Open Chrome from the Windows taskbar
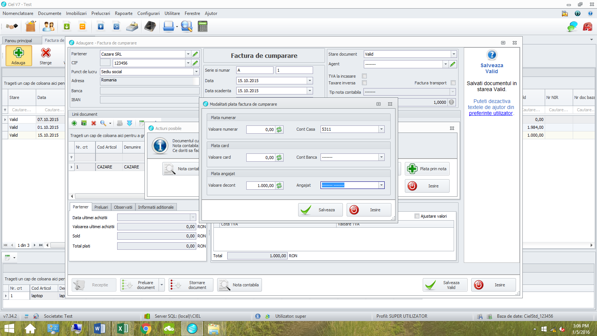The width and height of the screenshot is (597, 336). click(146, 329)
